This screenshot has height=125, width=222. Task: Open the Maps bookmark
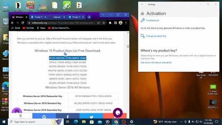[41, 28]
